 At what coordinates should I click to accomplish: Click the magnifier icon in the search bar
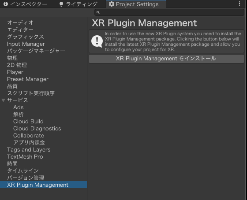[x=98, y=12]
